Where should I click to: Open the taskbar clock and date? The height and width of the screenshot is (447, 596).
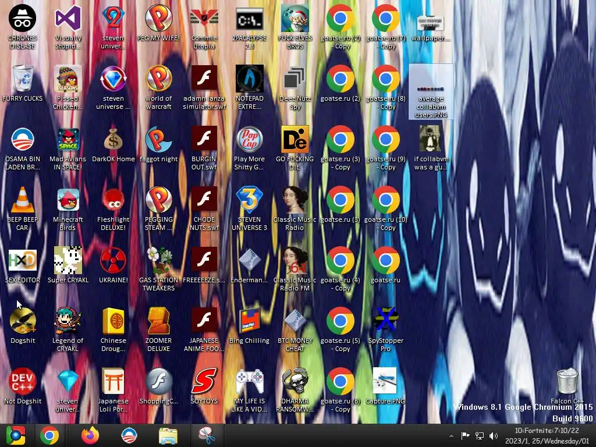click(x=547, y=435)
